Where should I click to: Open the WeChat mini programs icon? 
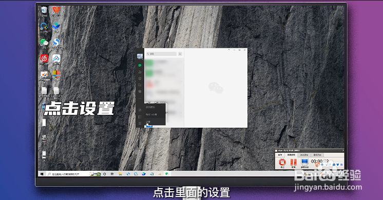[x=140, y=110]
